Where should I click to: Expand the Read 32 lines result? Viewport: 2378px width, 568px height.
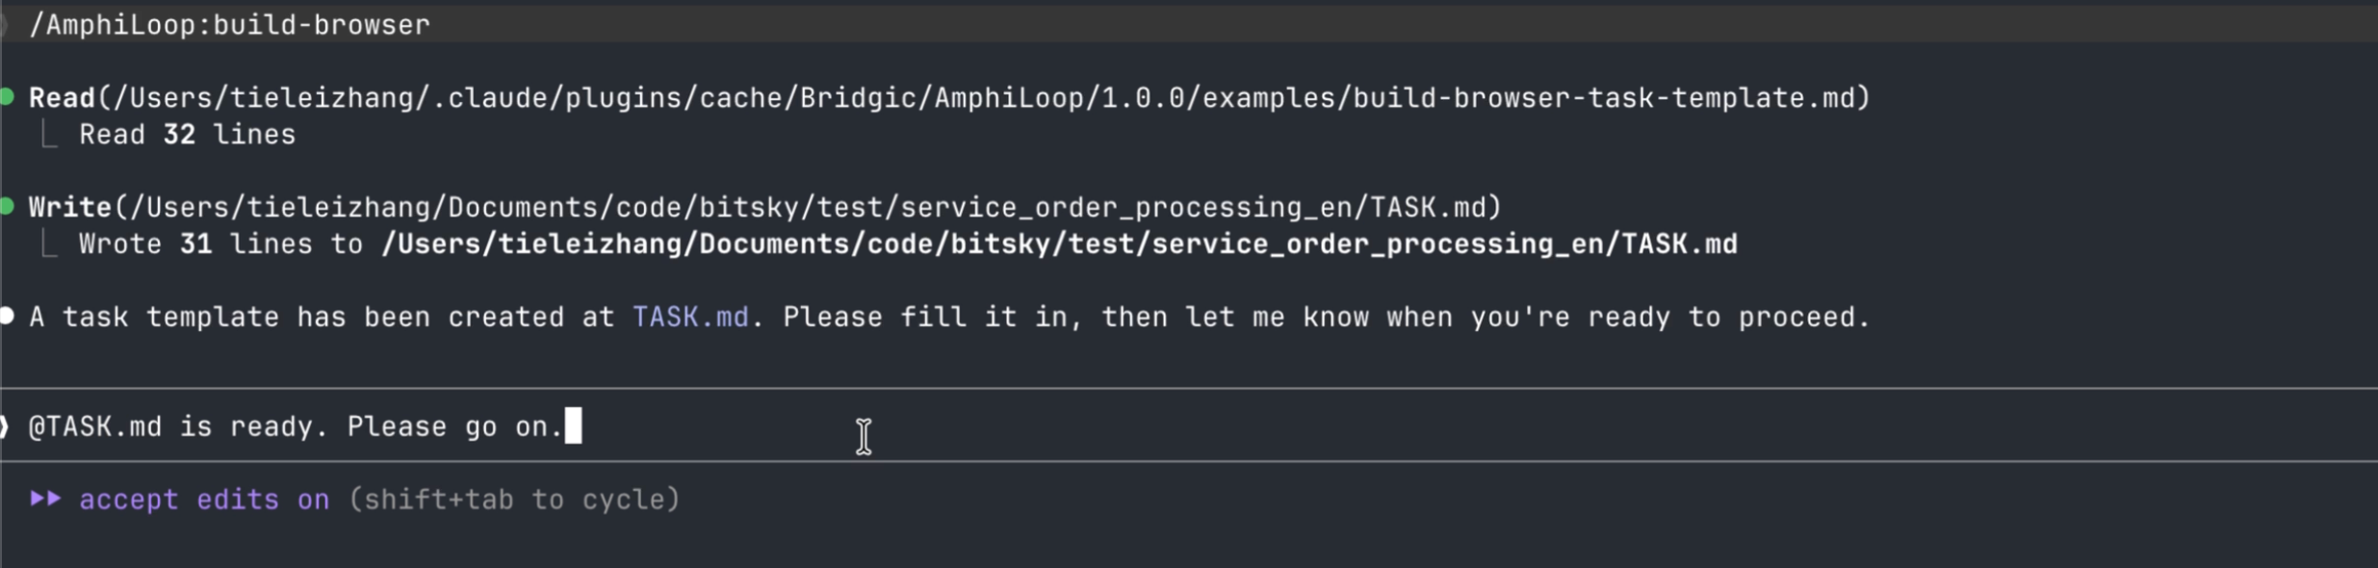tap(188, 134)
